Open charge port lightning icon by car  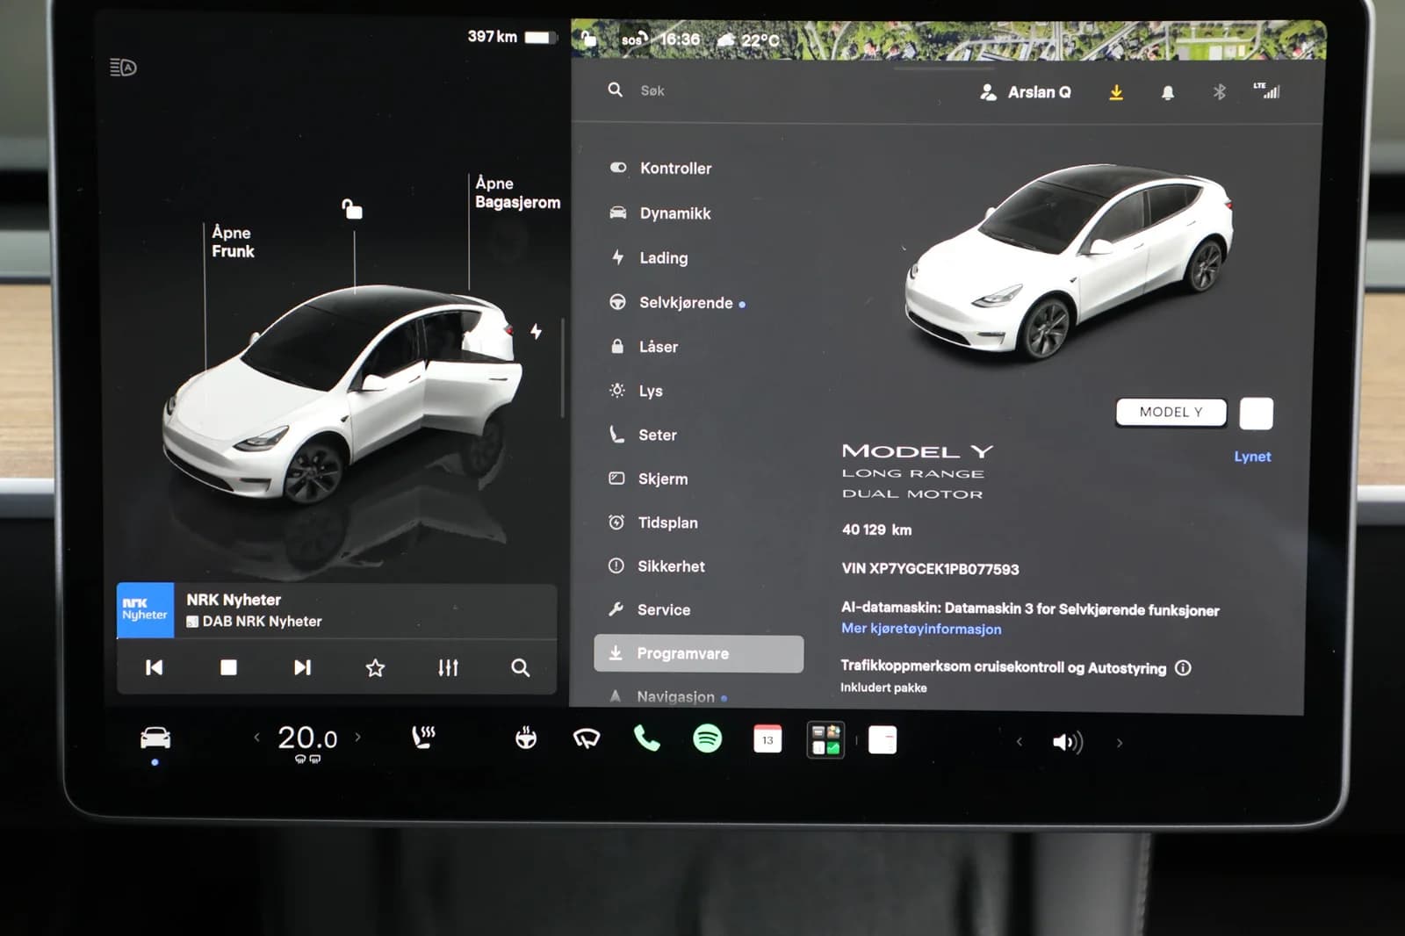(536, 331)
